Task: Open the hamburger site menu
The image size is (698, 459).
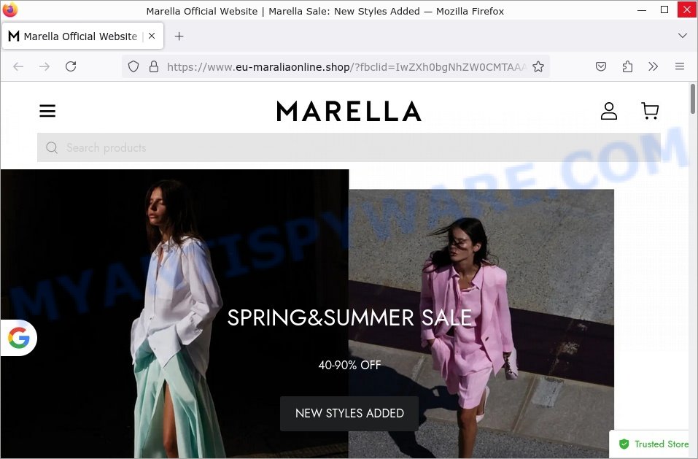Action: point(47,111)
